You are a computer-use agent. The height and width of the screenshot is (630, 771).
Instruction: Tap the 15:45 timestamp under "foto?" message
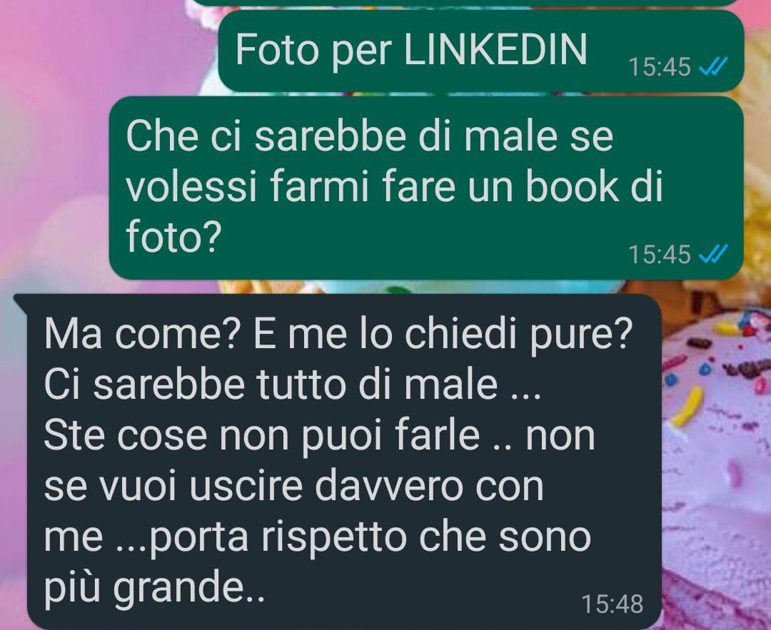click(x=660, y=255)
